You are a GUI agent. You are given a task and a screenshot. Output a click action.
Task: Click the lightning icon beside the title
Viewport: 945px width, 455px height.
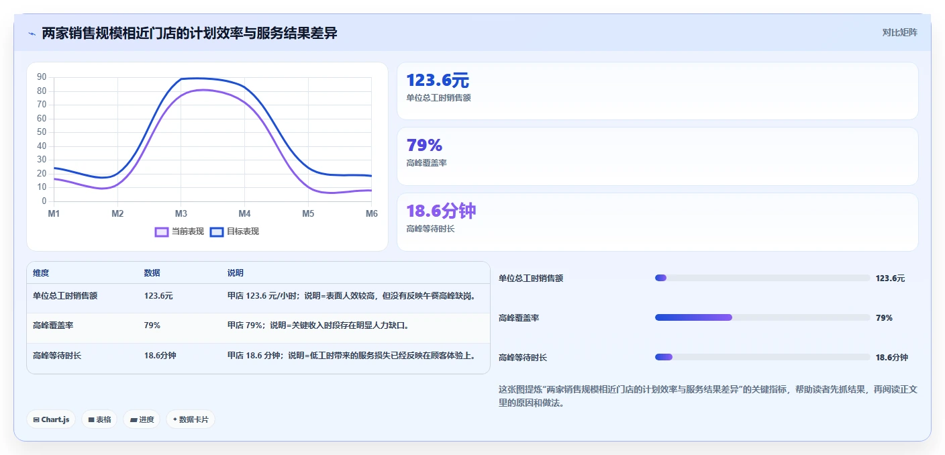32,34
